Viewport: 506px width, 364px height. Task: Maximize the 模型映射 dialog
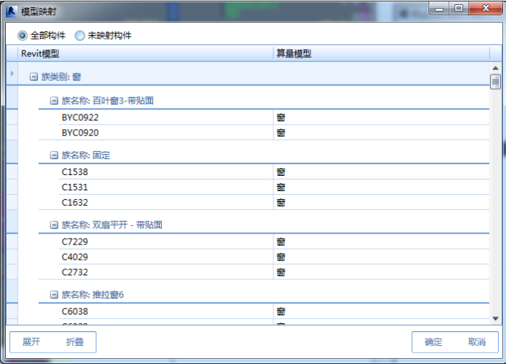pos(459,9)
